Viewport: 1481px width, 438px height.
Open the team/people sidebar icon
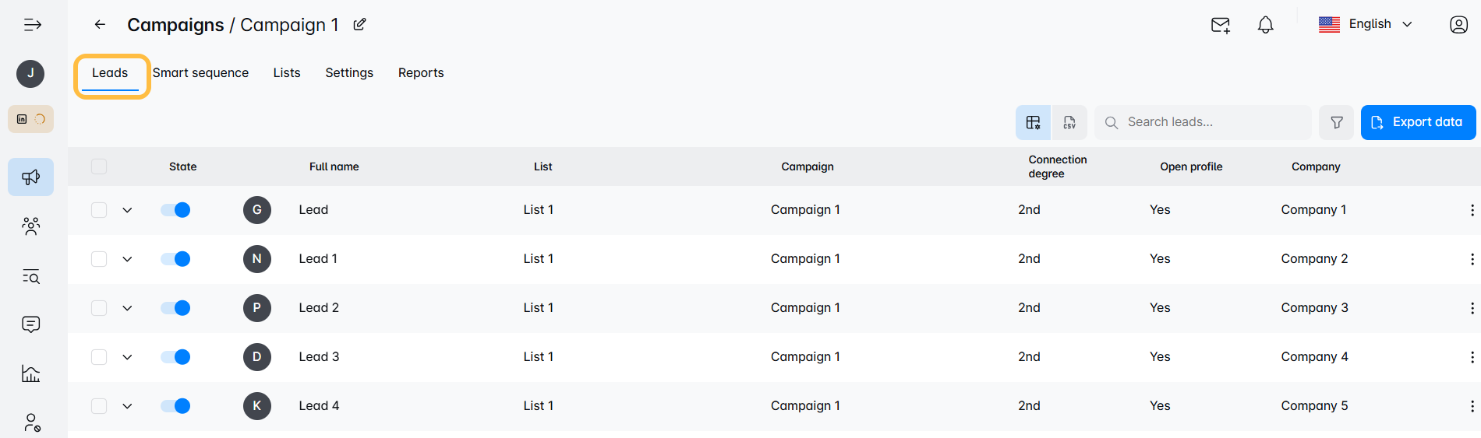[31, 226]
